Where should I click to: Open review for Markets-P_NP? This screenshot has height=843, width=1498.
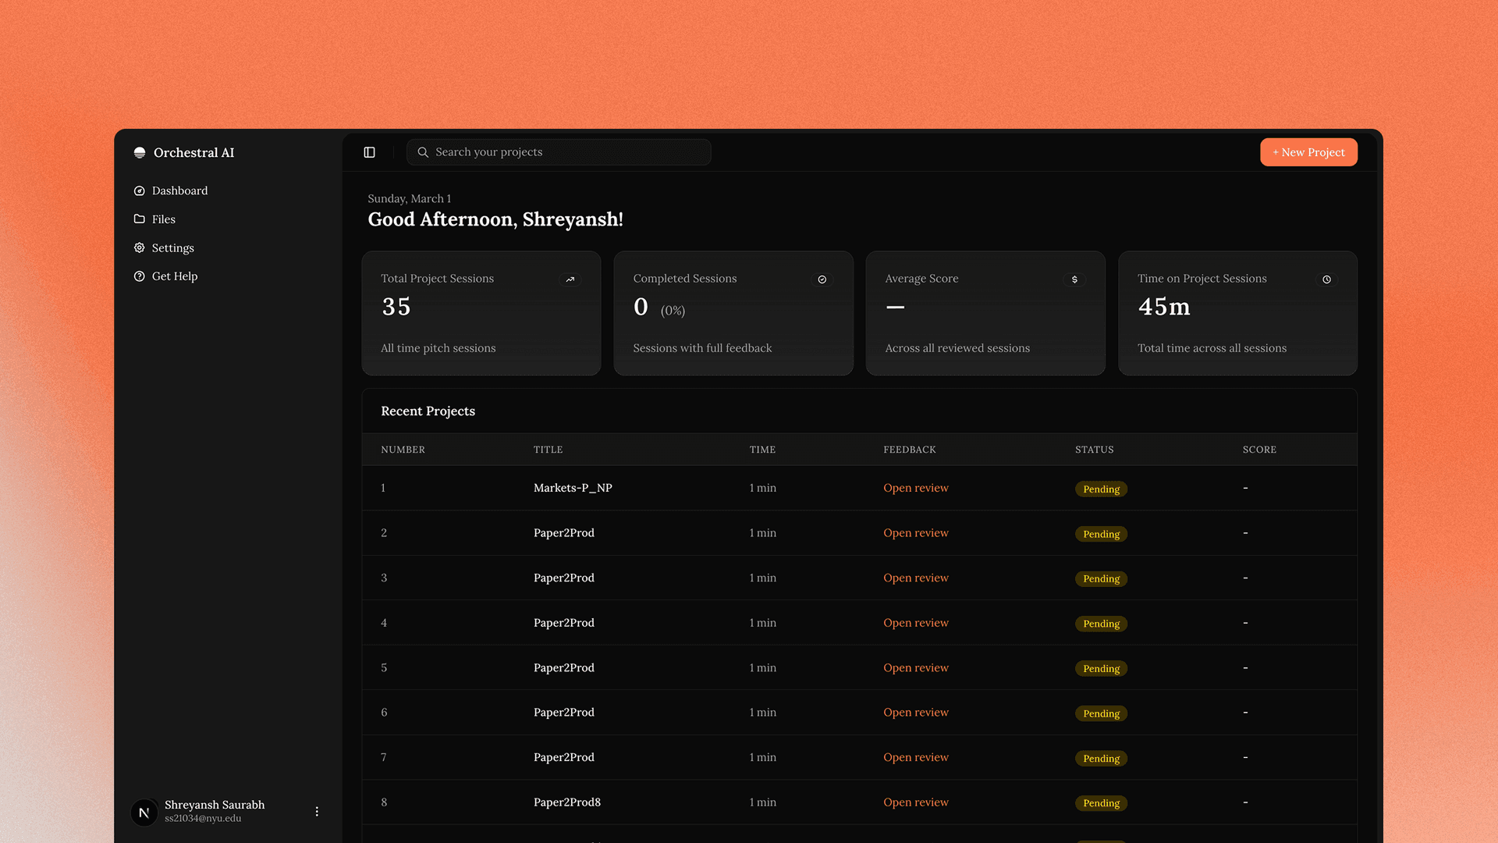point(916,488)
